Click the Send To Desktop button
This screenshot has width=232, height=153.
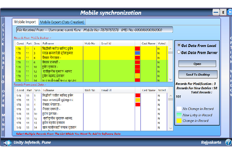[198, 74]
